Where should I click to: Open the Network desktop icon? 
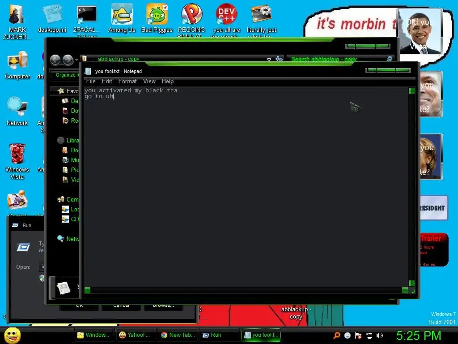(x=17, y=111)
